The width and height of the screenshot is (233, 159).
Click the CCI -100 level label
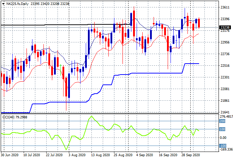(223, 146)
